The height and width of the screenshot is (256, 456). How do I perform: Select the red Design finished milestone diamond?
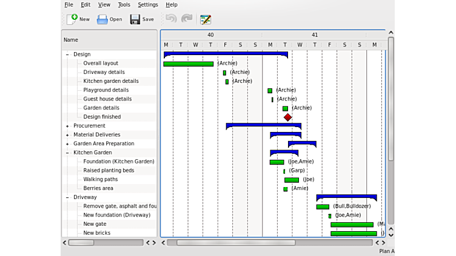(287, 117)
